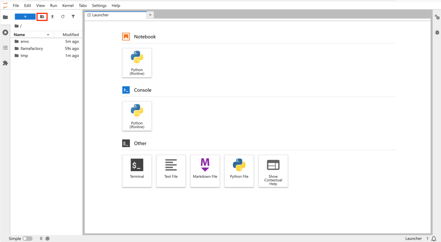Screen dimensions: 441x242
Task: Sort files by Modified column
Action: pos(71,35)
